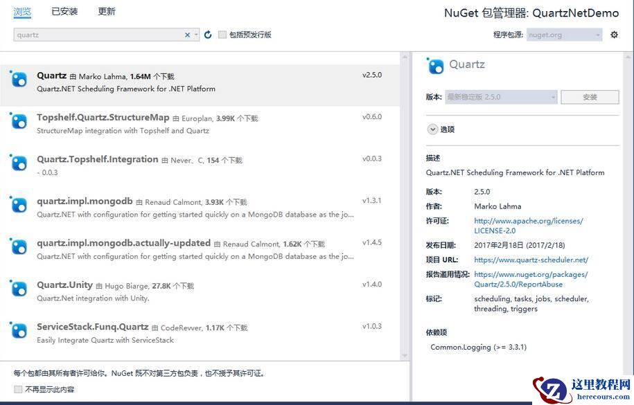
Task: Click the Topshelf.Quartz.StructureMap package icon
Action: (x=18, y=121)
